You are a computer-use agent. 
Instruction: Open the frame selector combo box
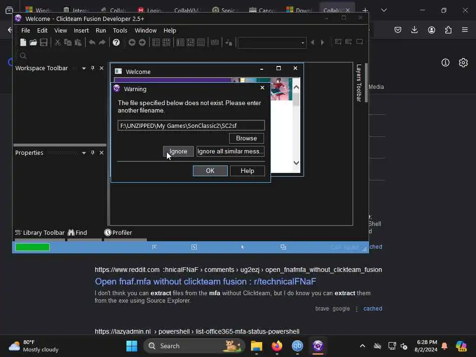(x=272, y=43)
